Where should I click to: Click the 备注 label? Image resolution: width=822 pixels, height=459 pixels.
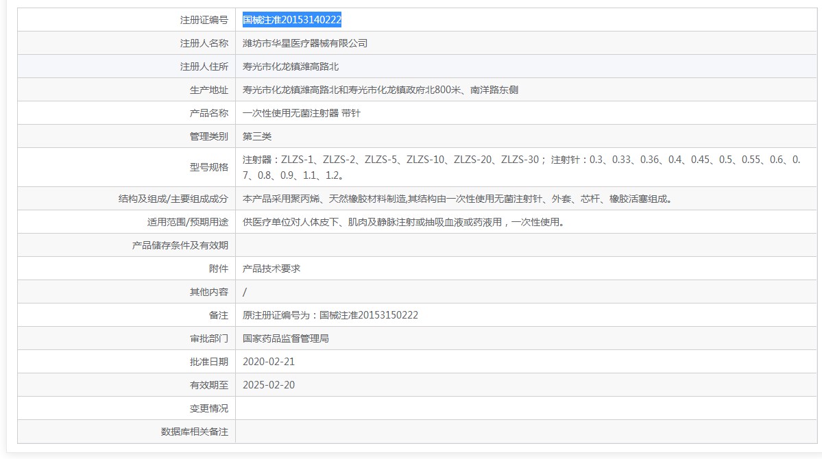219,315
